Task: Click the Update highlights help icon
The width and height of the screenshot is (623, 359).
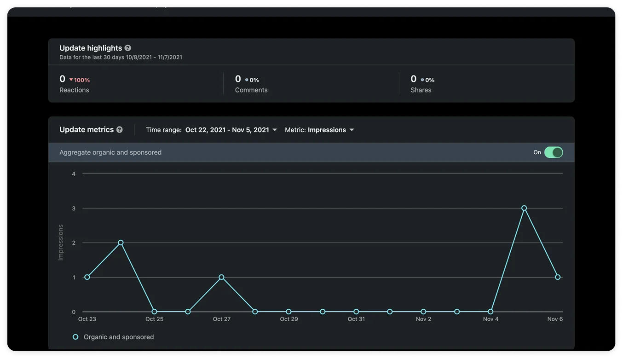Action: point(128,48)
